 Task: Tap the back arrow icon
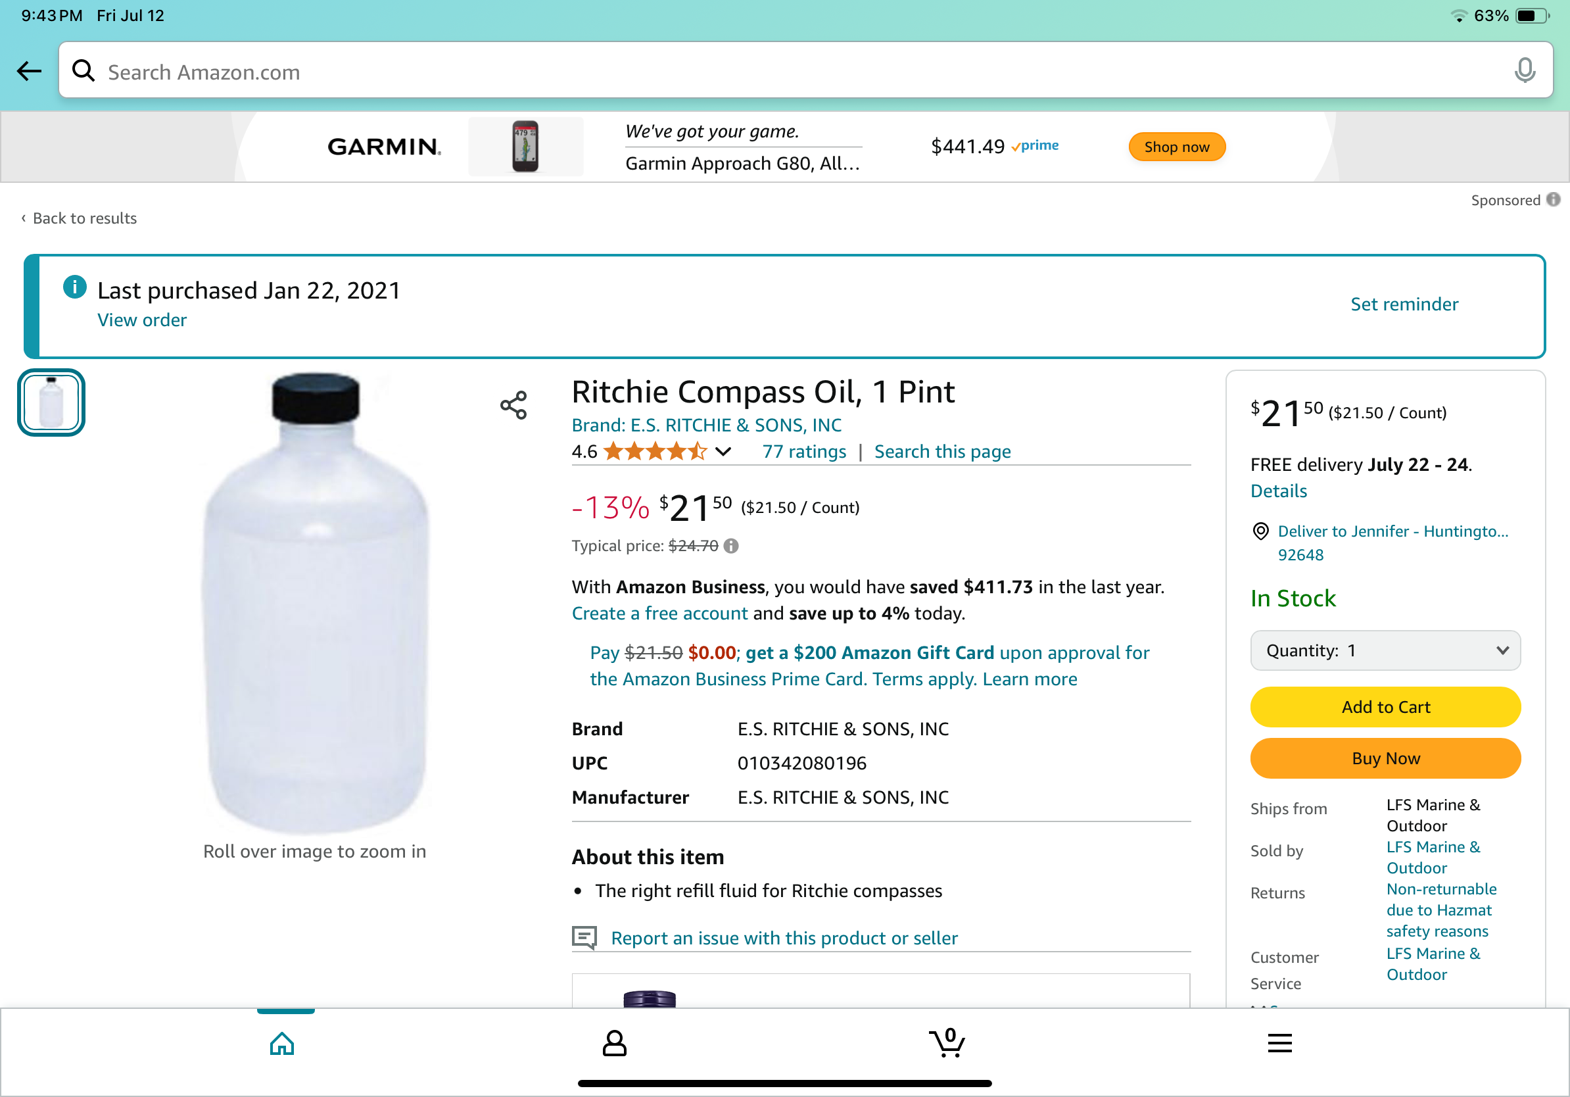[30, 70]
